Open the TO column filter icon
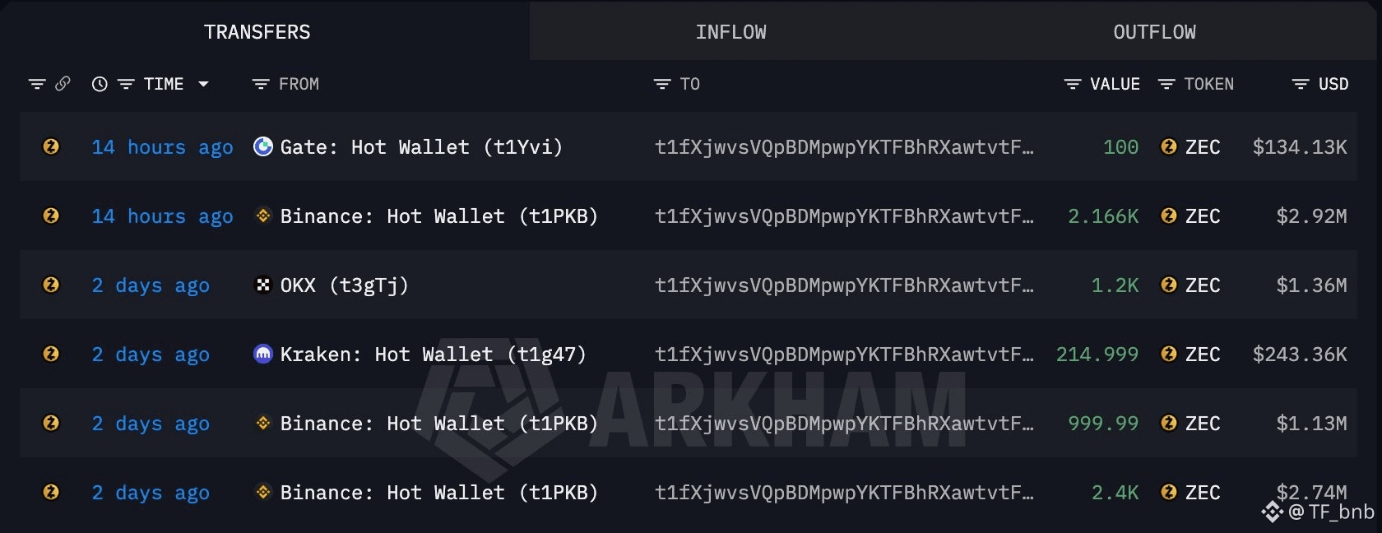 (662, 84)
